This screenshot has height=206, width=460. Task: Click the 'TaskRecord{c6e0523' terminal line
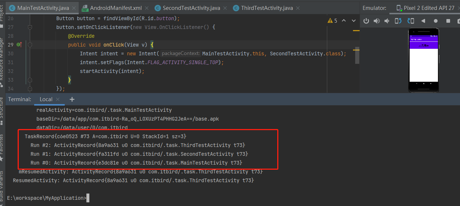pyautogui.click(x=106, y=136)
